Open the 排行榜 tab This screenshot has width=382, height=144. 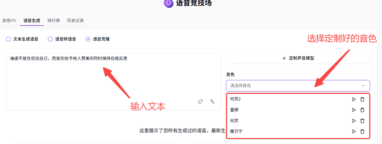pyautogui.click(x=54, y=21)
